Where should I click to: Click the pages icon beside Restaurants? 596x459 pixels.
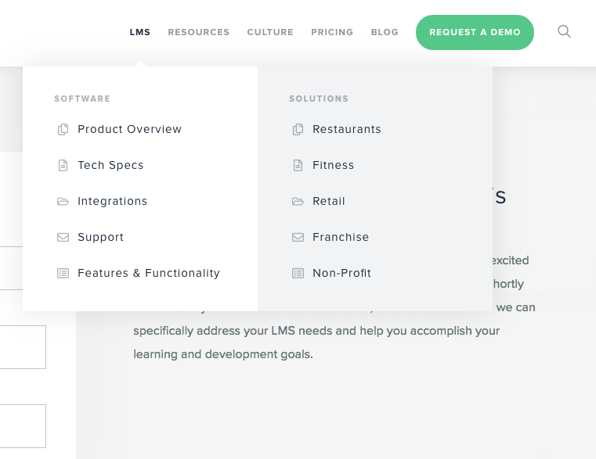298,130
